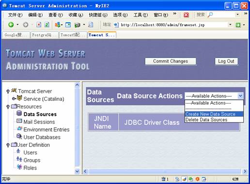
Task: Click the tree panel scroll up arrow
Action: (x=77, y=85)
